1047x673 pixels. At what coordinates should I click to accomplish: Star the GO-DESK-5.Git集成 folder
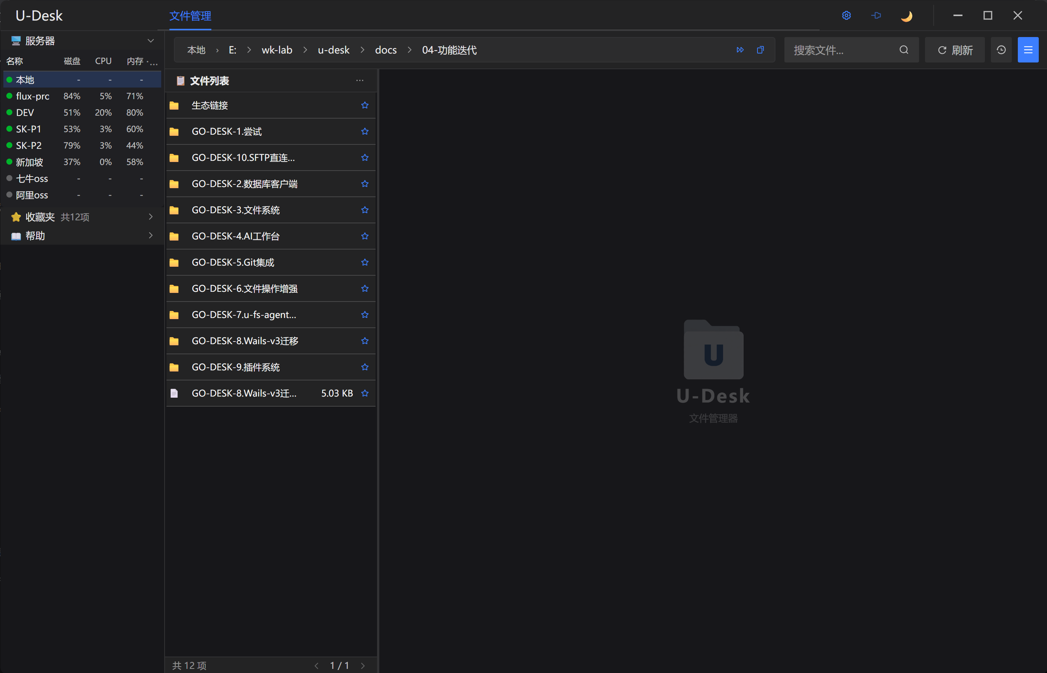[365, 263]
